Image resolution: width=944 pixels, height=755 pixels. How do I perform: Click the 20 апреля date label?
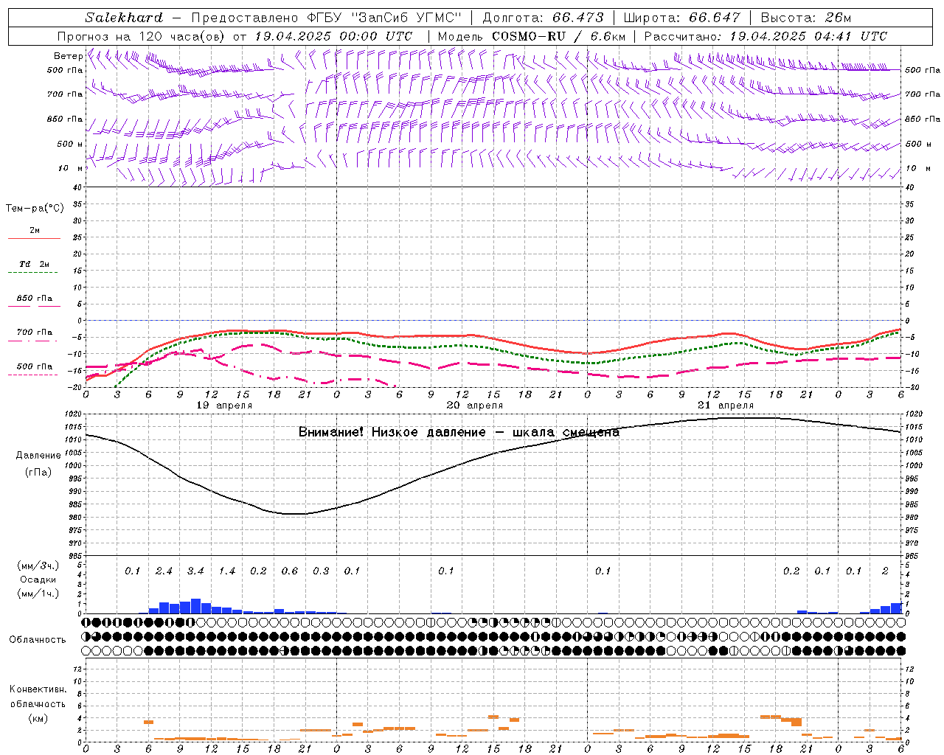[475, 406]
